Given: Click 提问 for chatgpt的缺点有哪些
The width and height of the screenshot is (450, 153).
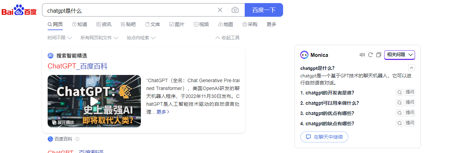Looking at the screenshot, I should click(x=410, y=123).
